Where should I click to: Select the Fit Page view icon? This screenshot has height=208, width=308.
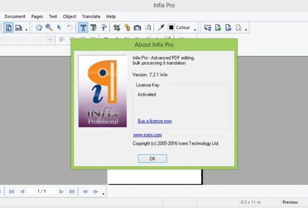pyautogui.click(x=9, y=28)
